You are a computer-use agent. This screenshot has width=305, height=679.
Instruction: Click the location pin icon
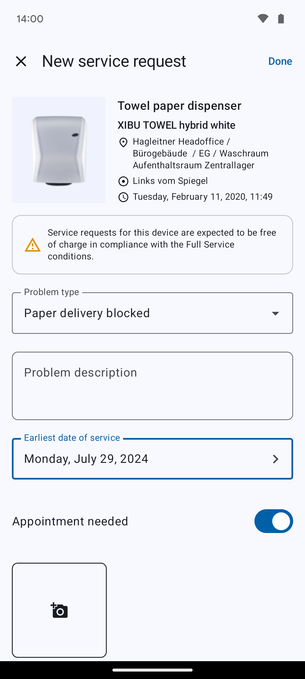pos(123,142)
